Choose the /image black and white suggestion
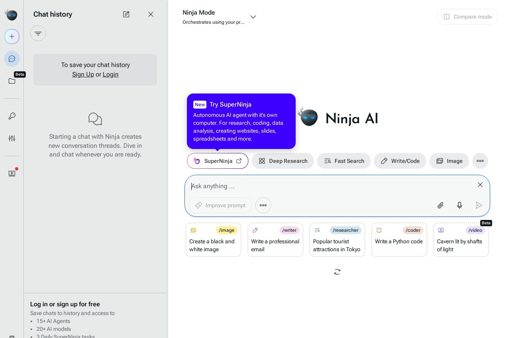The image size is (508, 338). tap(214, 240)
